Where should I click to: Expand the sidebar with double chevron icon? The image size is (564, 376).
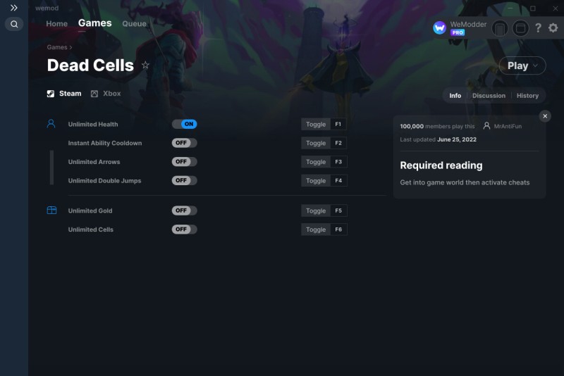[13, 8]
